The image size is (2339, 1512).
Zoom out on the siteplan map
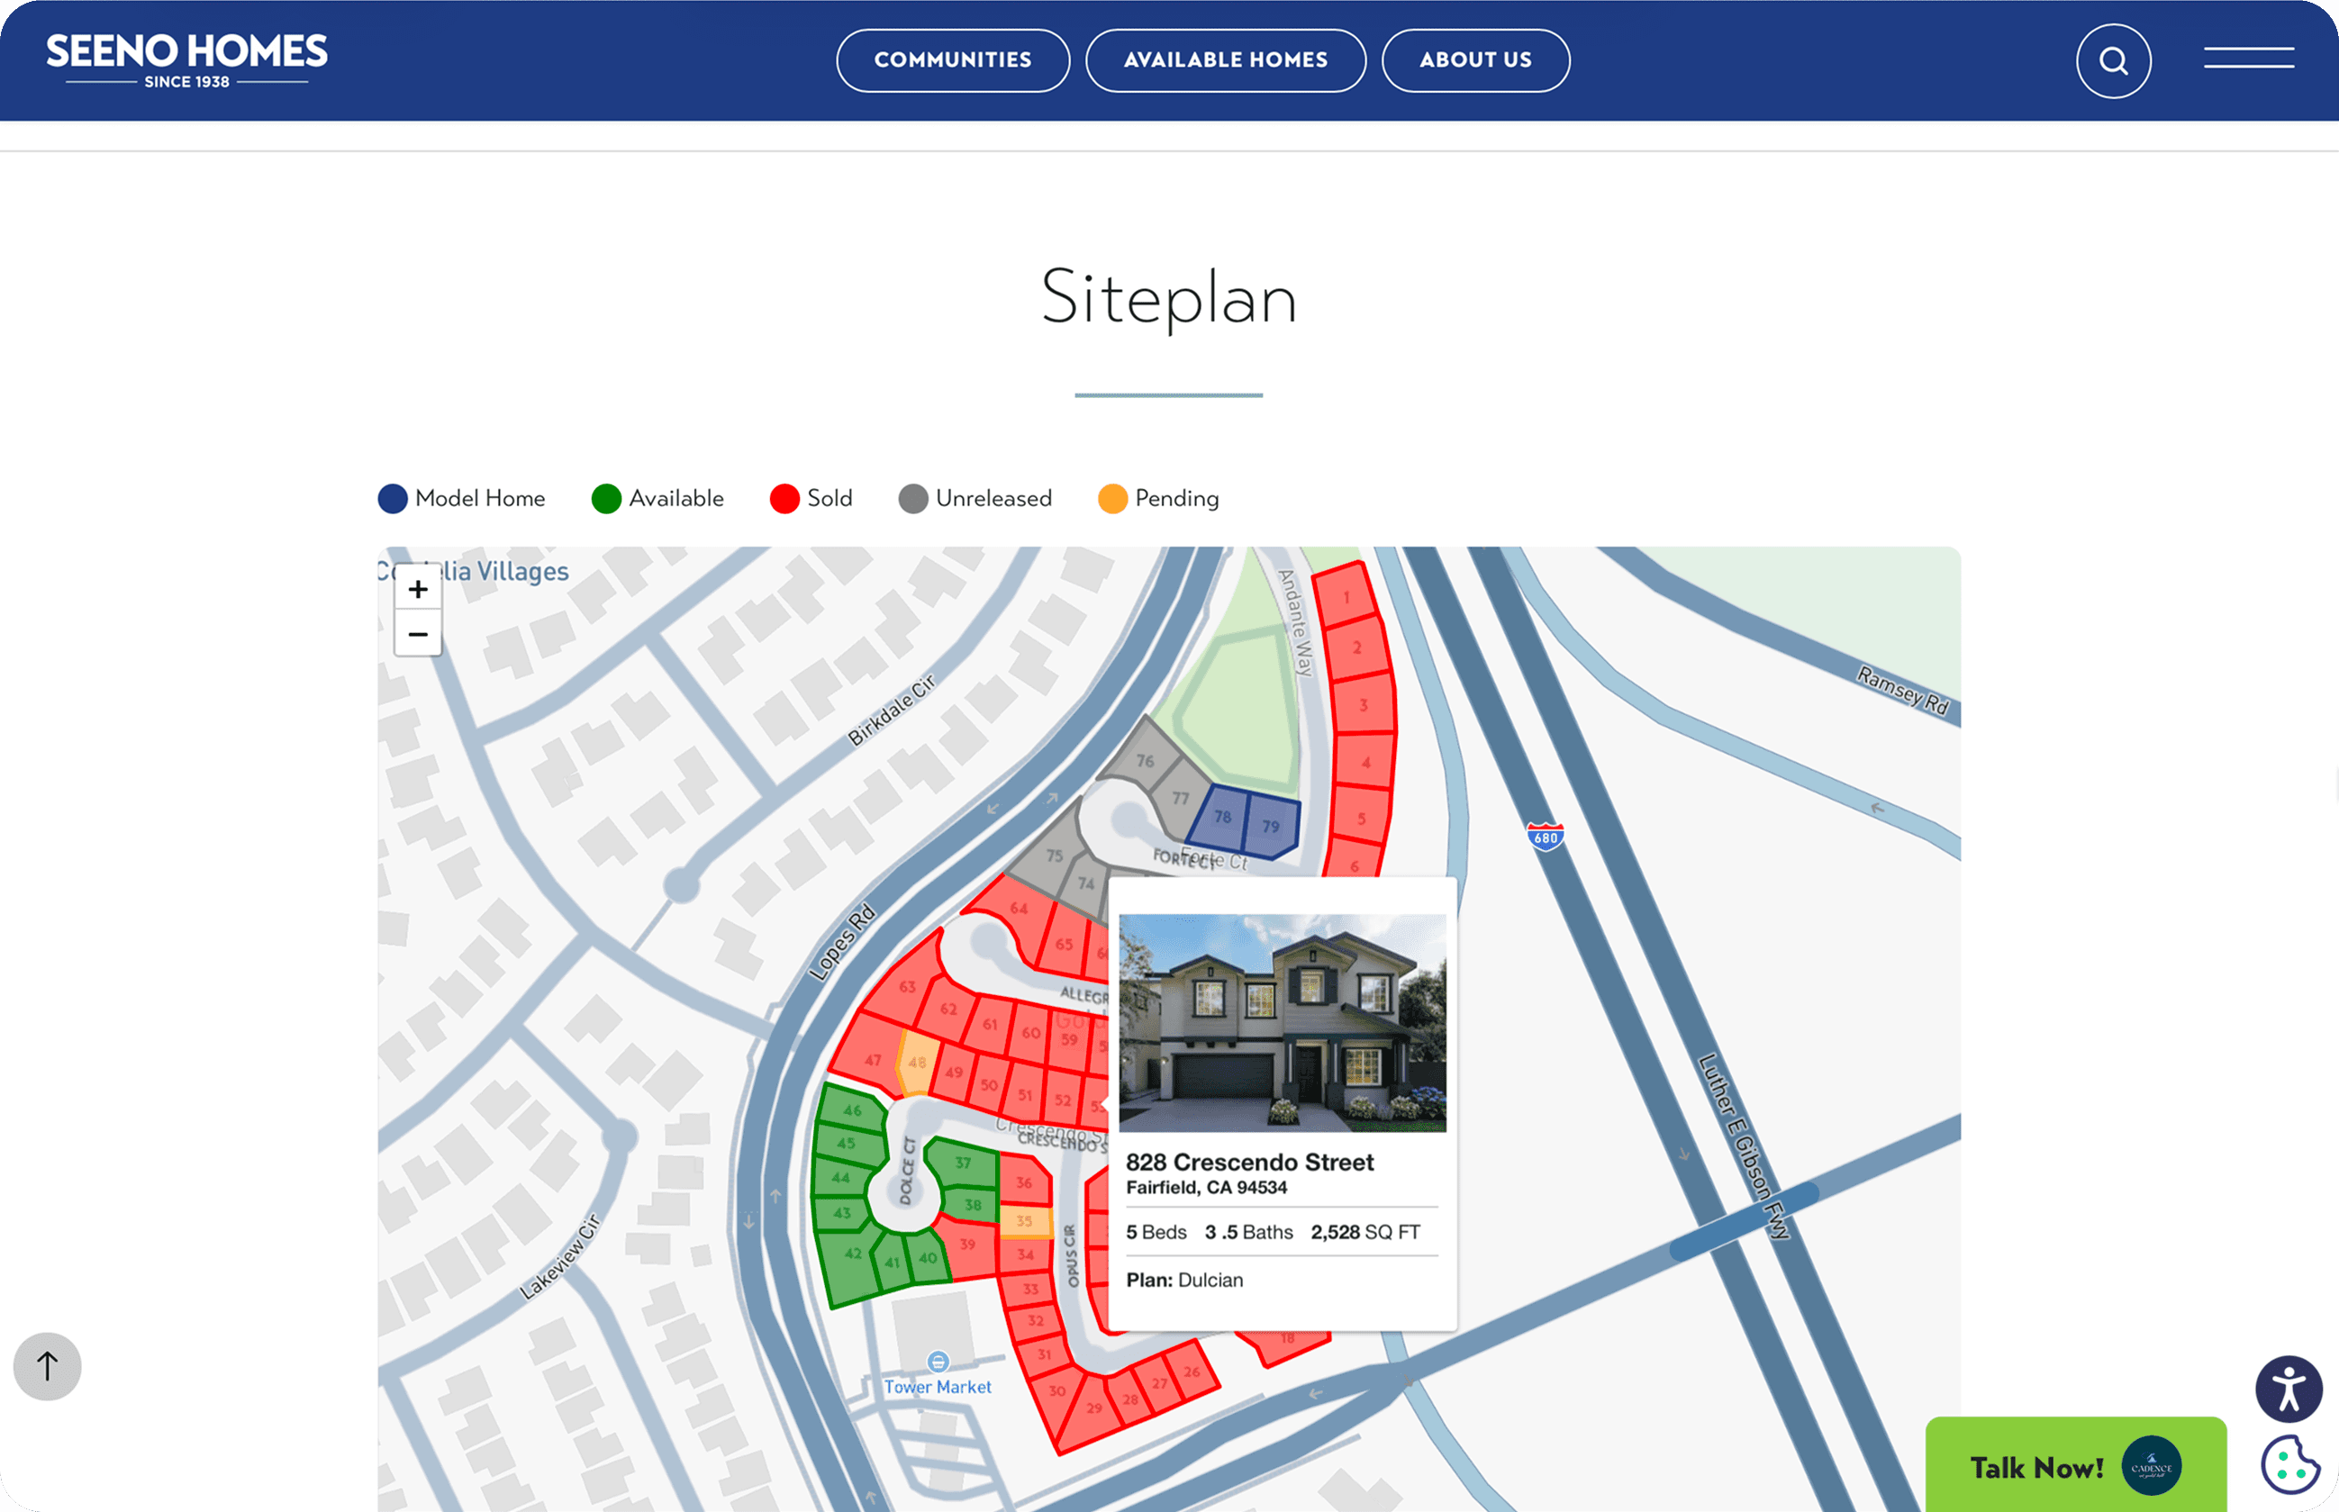[x=417, y=634]
